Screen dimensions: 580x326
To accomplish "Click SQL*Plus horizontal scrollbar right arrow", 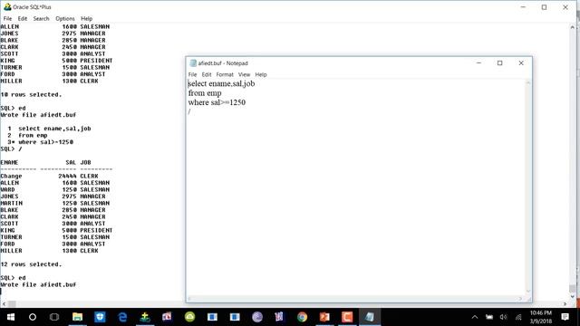I will pos(565,304).
